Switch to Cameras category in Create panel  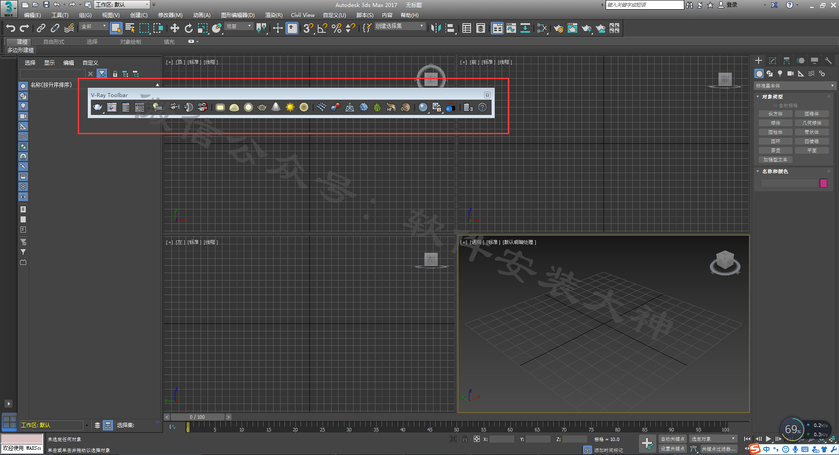tap(790, 73)
